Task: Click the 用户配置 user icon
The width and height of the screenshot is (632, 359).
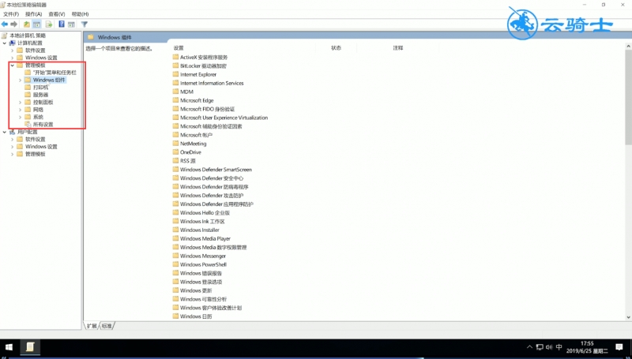Action: click(13, 132)
